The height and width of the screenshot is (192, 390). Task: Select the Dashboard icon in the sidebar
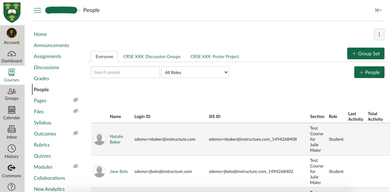click(12, 56)
